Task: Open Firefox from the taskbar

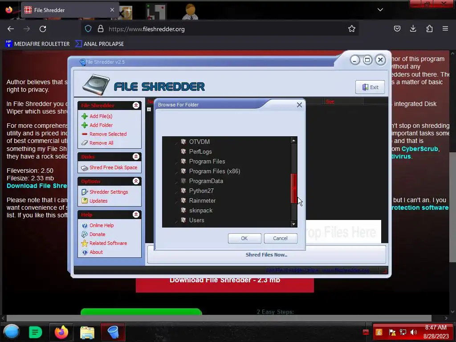Action: (x=61, y=332)
